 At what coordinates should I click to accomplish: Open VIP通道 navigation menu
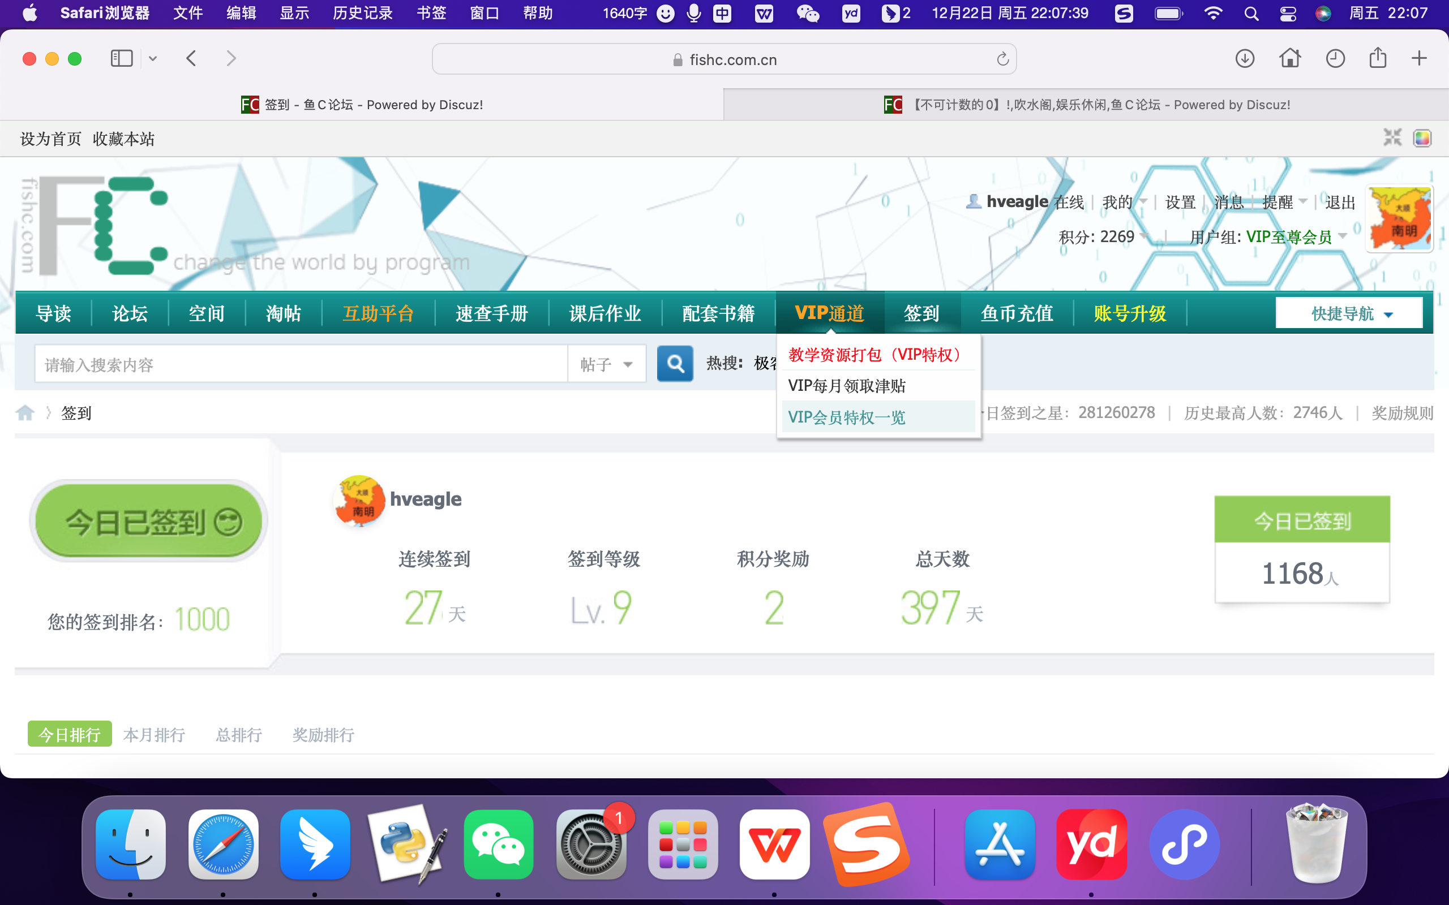pyautogui.click(x=829, y=313)
